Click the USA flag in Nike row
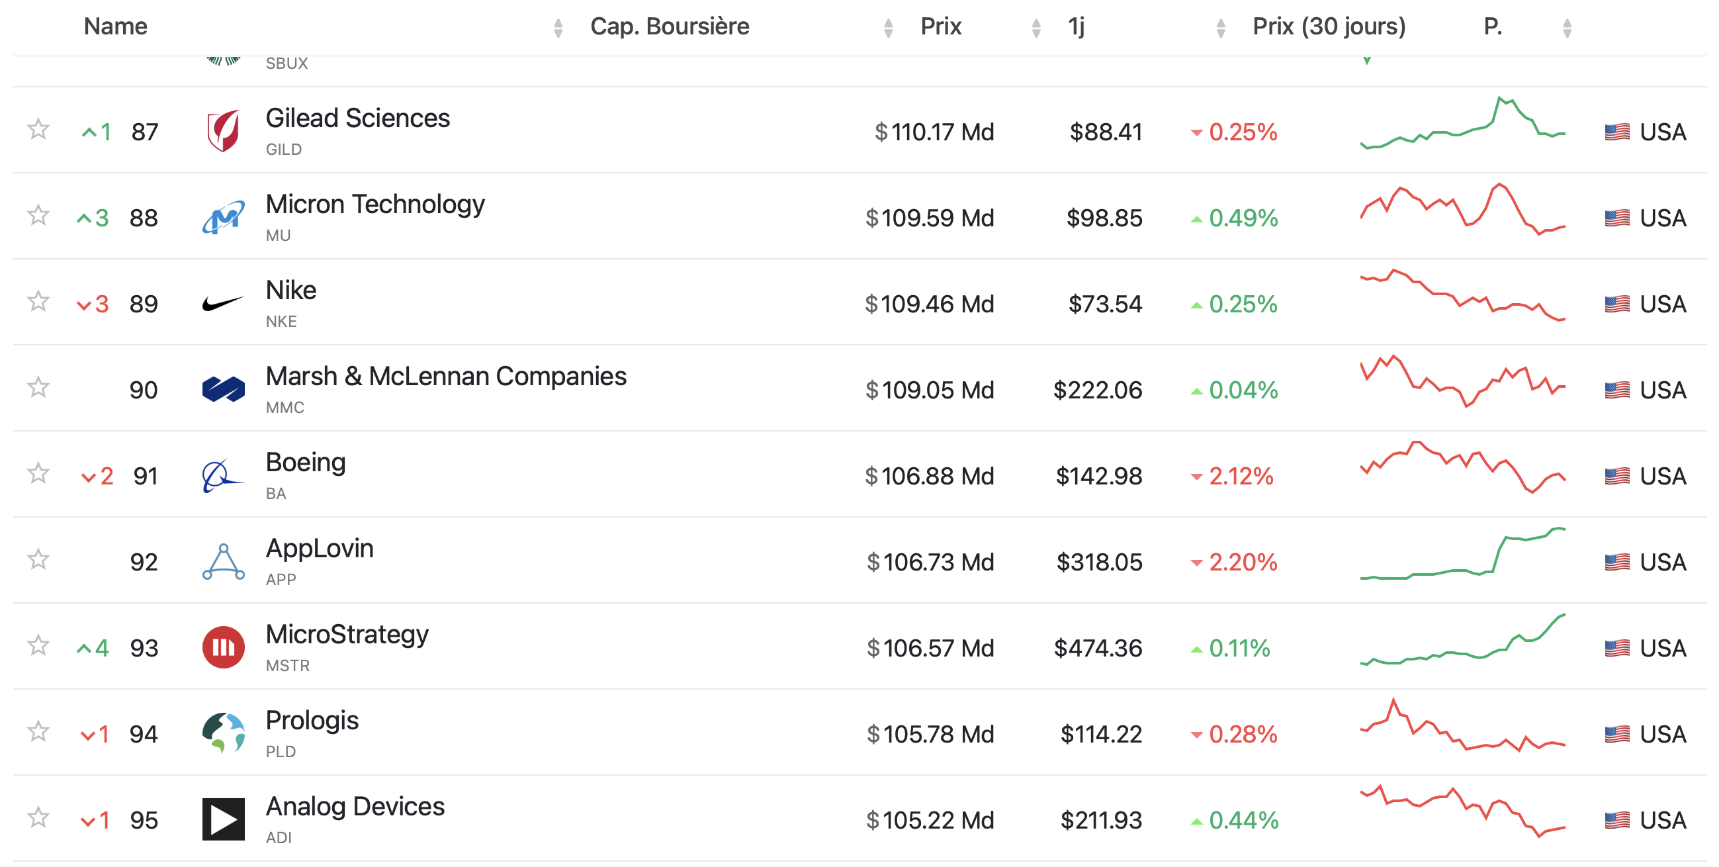The image size is (1719, 867). pyautogui.click(x=1616, y=304)
